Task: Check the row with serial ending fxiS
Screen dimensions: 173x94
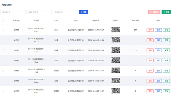Action: (3, 71)
